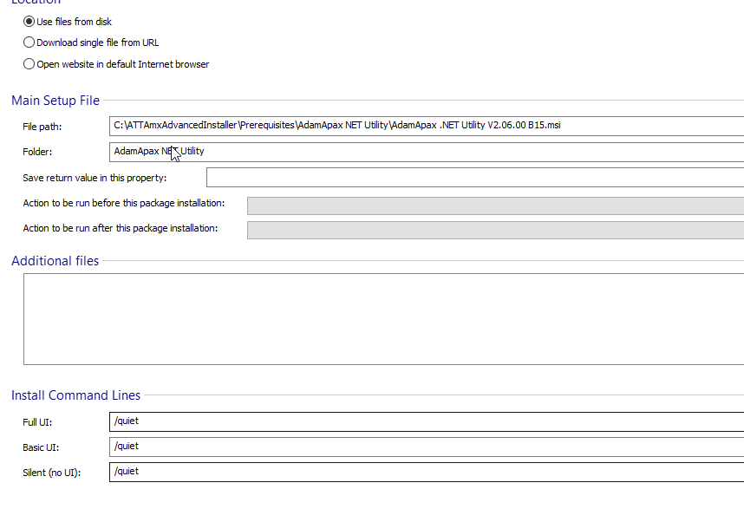Click the Silent (no UI) command field
This screenshot has height=509, width=744.
[x=425, y=472]
